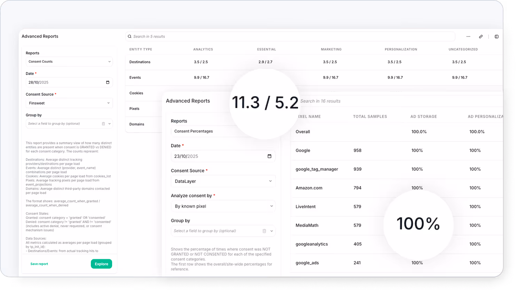The height and width of the screenshot is (292, 517).
Task: Sort by the TOTAL SAMPLES column header
Action: click(x=370, y=116)
